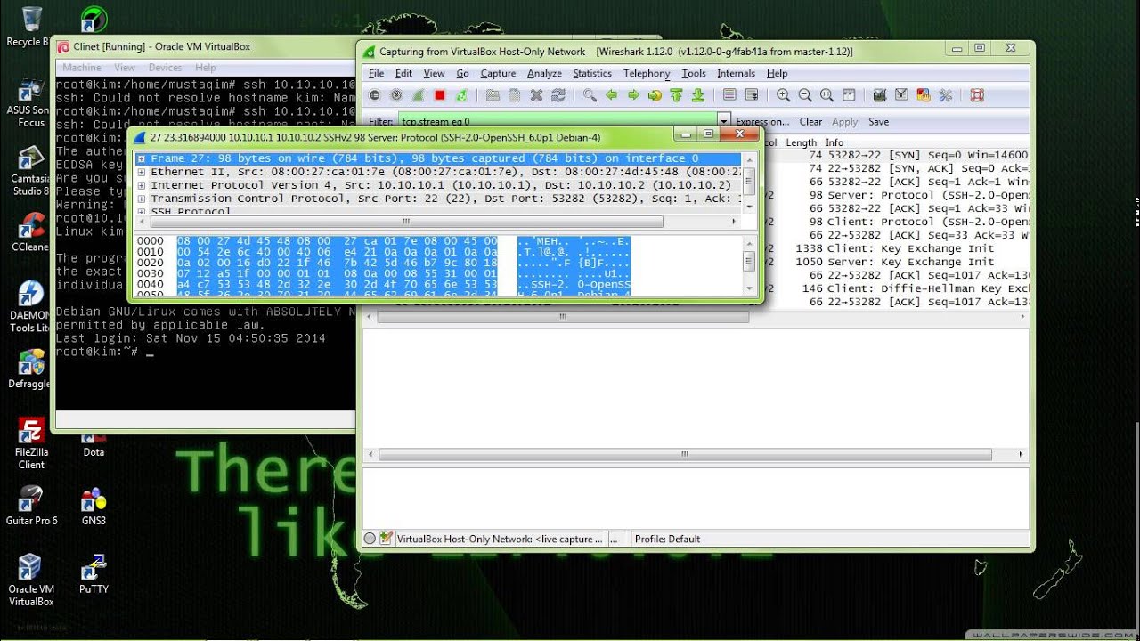The image size is (1140, 641).
Task: Toggle auto scroll during live capture
Action: tap(752, 95)
